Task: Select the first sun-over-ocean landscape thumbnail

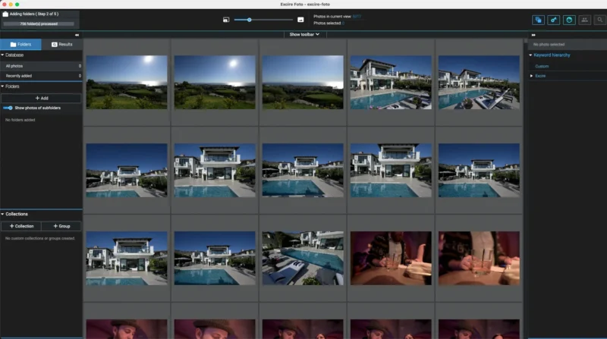Action: [x=127, y=82]
